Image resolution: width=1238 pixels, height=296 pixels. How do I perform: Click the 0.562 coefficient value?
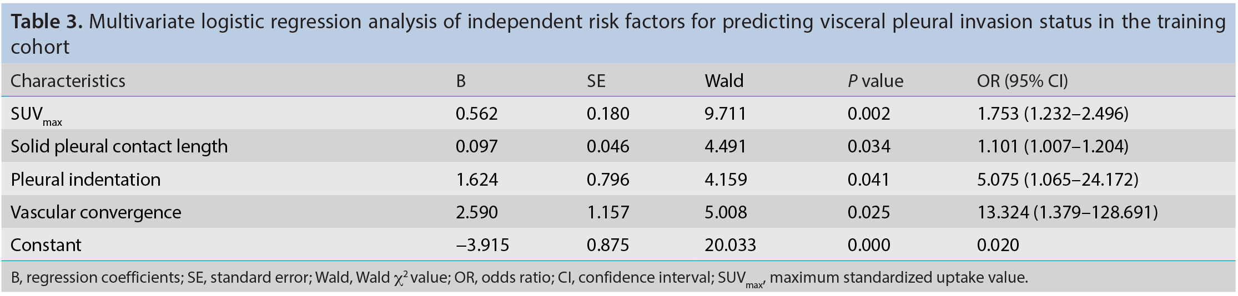tap(477, 114)
